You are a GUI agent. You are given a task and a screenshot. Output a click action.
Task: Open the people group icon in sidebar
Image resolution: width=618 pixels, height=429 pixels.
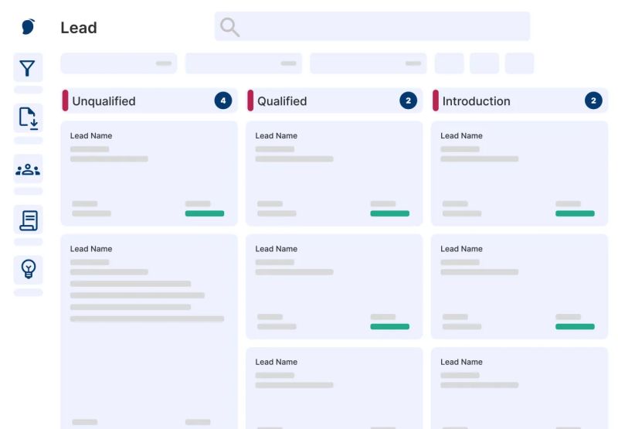click(28, 169)
